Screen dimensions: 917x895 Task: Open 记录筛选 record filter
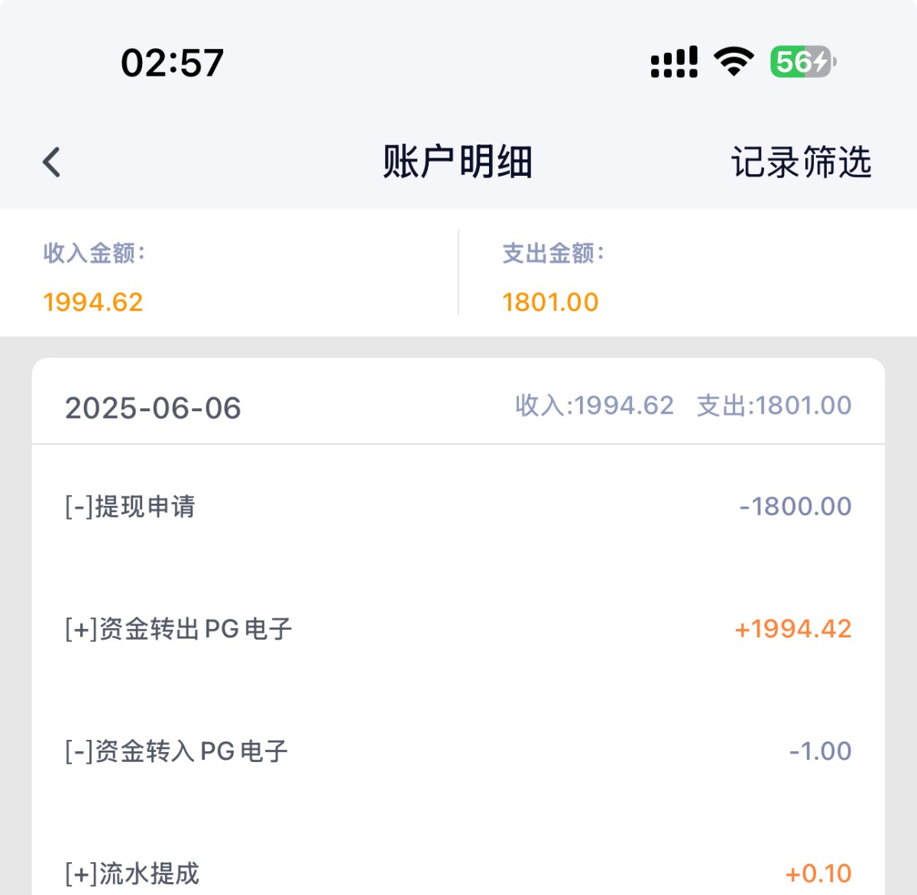pyautogui.click(x=801, y=162)
